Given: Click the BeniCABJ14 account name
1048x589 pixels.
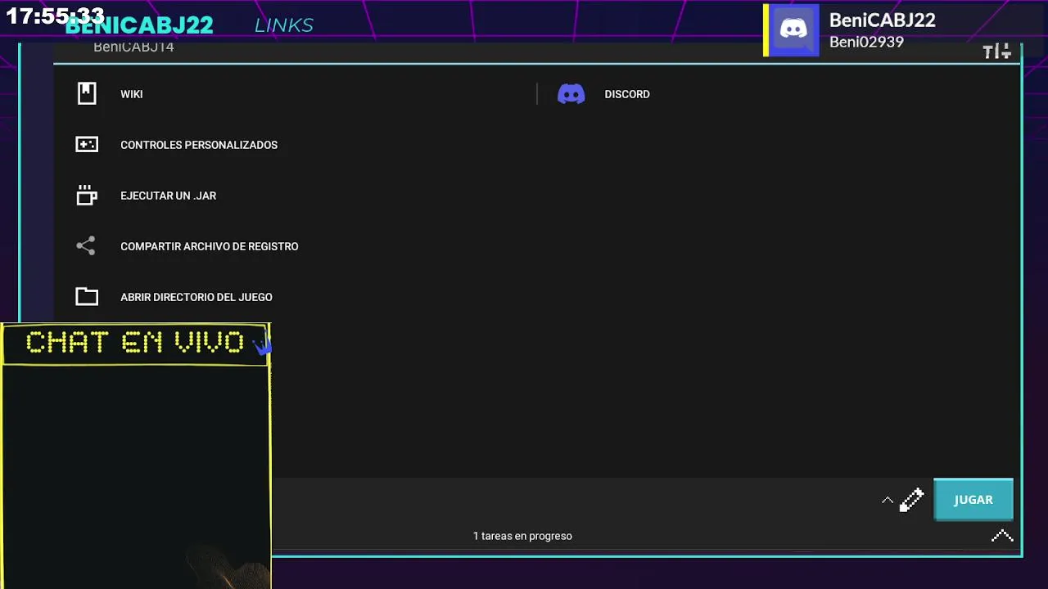Looking at the screenshot, I should tap(133, 47).
